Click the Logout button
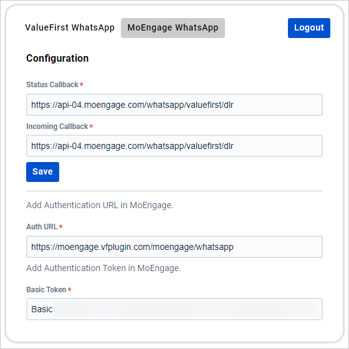The height and width of the screenshot is (349, 349). tap(309, 28)
